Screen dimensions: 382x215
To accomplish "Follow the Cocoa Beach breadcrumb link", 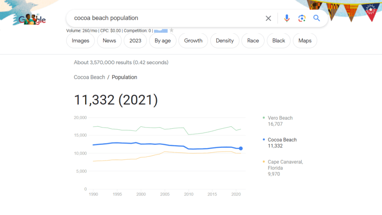I will (89, 77).
